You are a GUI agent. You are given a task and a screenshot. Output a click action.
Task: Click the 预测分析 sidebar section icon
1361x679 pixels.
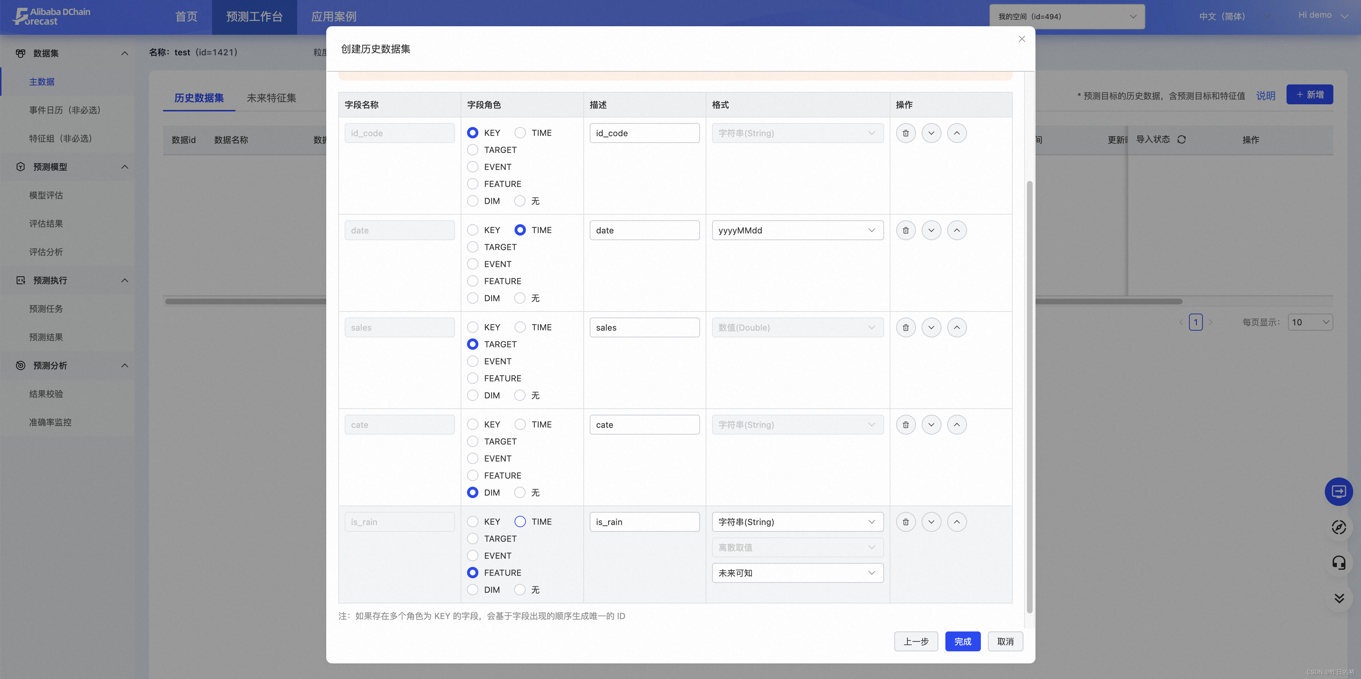(21, 366)
